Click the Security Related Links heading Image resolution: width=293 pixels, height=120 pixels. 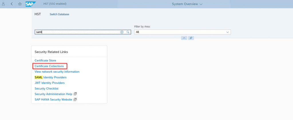[x=52, y=52]
